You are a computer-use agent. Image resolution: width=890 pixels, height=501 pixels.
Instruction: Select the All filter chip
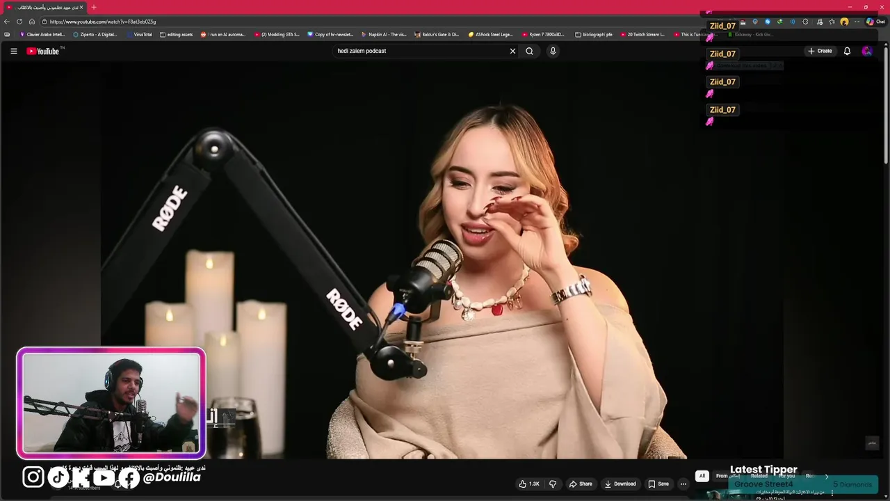pyautogui.click(x=702, y=476)
